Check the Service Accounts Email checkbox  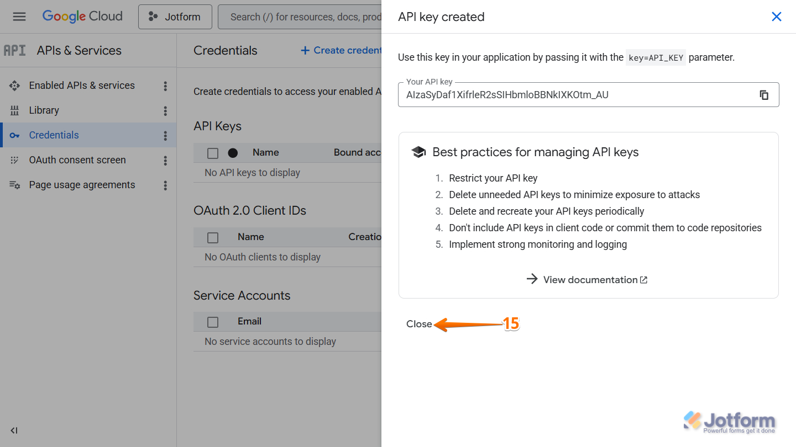[213, 321]
